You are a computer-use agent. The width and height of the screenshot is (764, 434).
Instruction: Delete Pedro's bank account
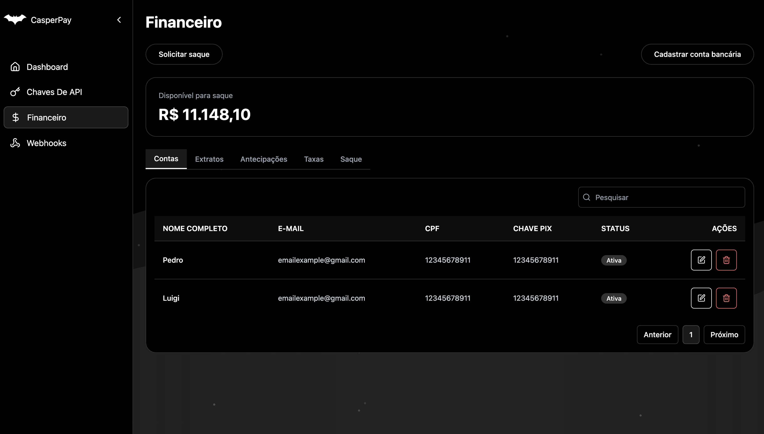pos(726,260)
